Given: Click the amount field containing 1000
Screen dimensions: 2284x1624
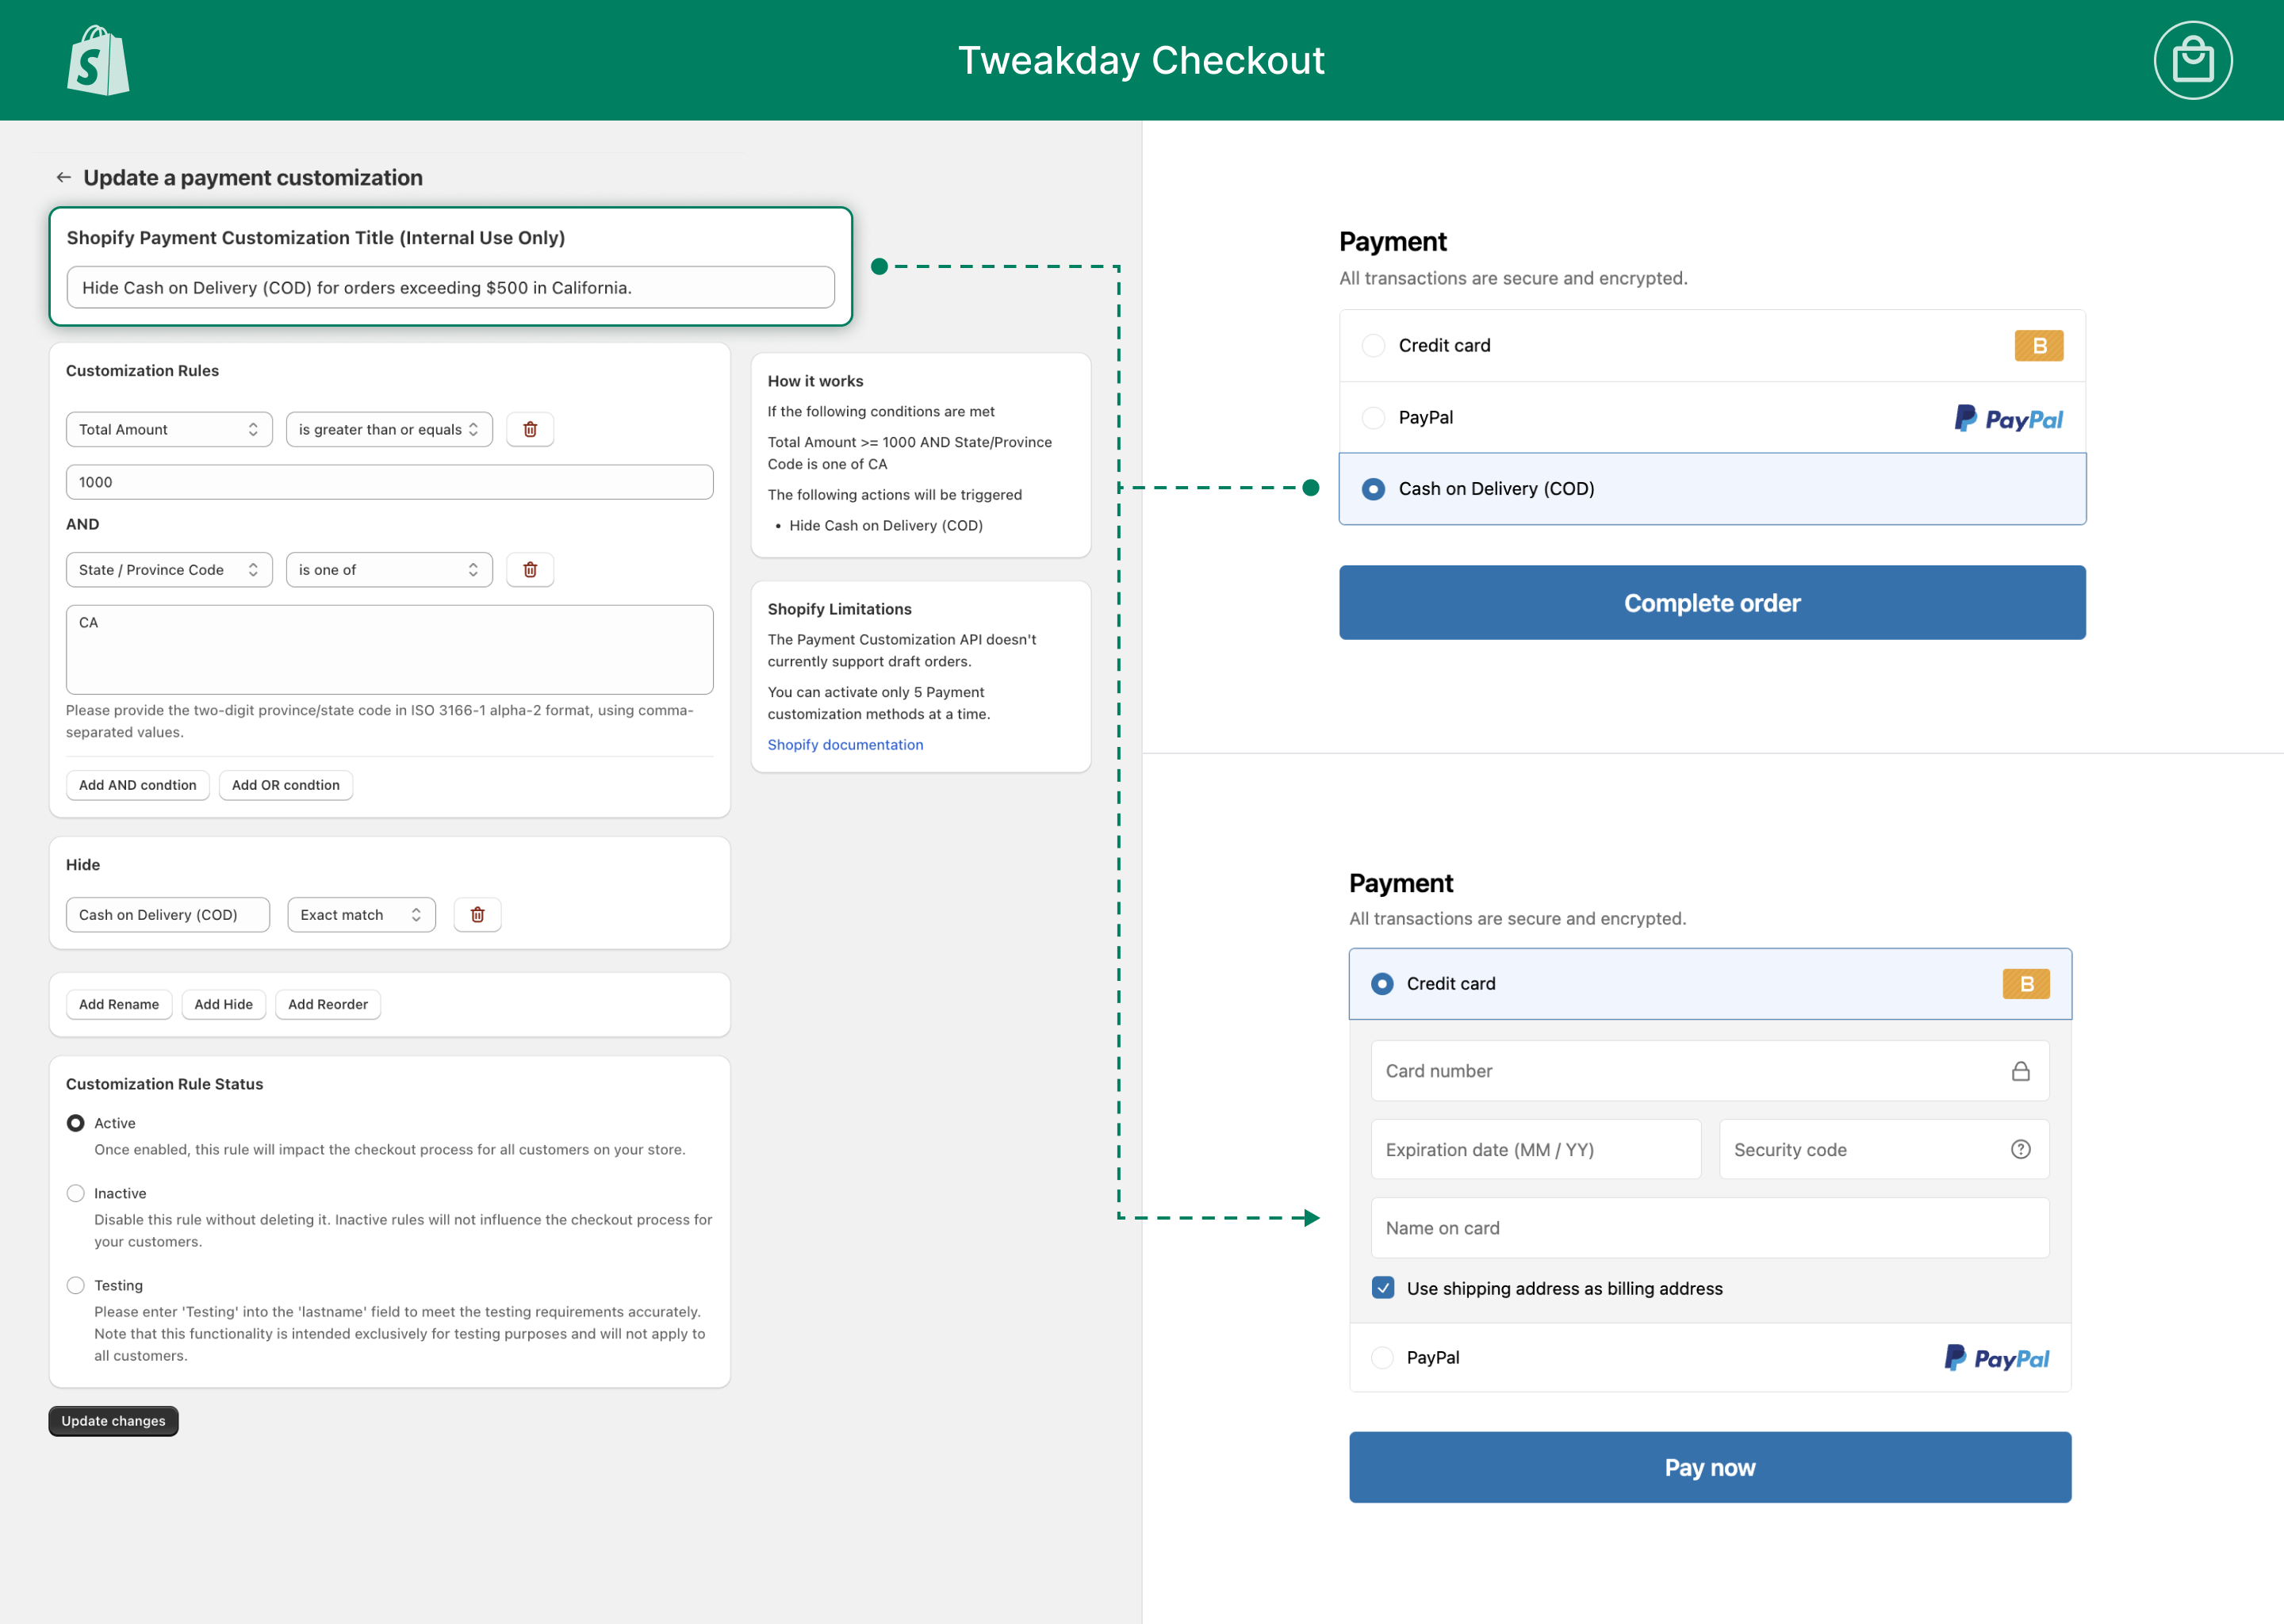Looking at the screenshot, I should coord(389,482).
